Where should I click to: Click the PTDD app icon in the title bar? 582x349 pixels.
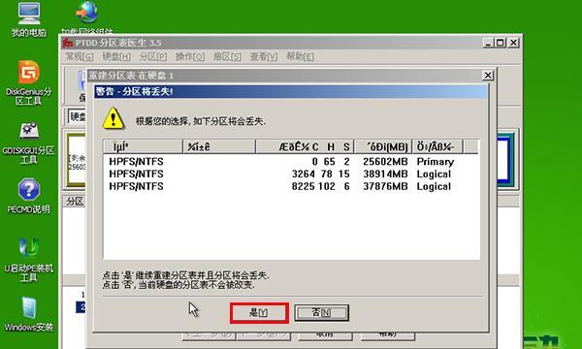point(68,43)
